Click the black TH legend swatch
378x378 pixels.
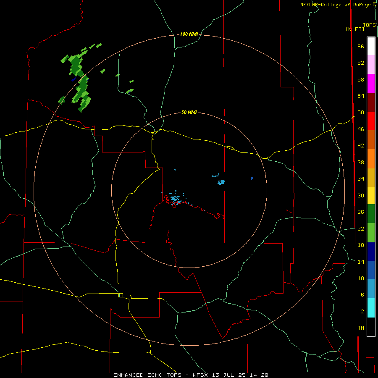point(371,327)
